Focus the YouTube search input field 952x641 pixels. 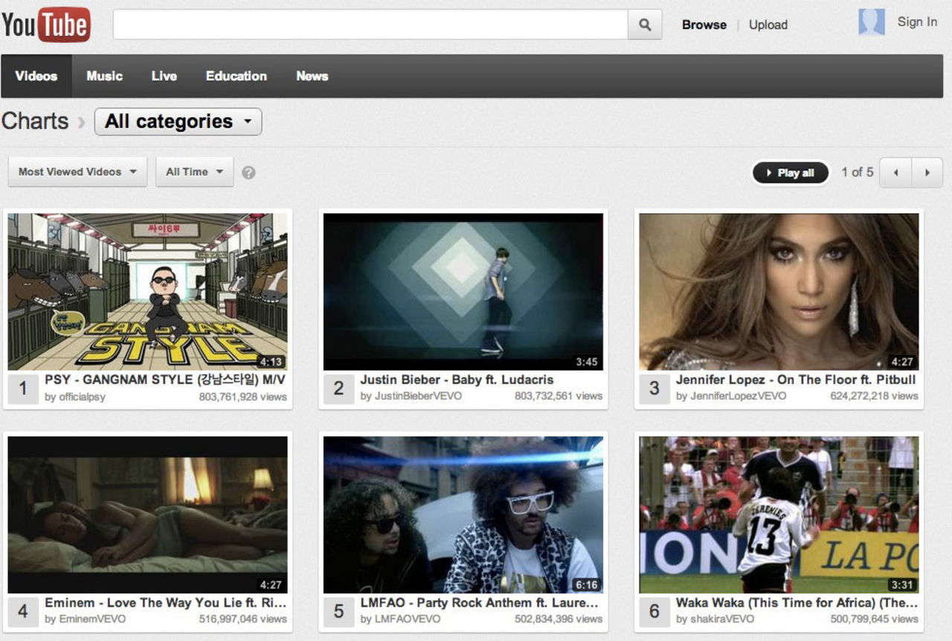click(370, 25)
